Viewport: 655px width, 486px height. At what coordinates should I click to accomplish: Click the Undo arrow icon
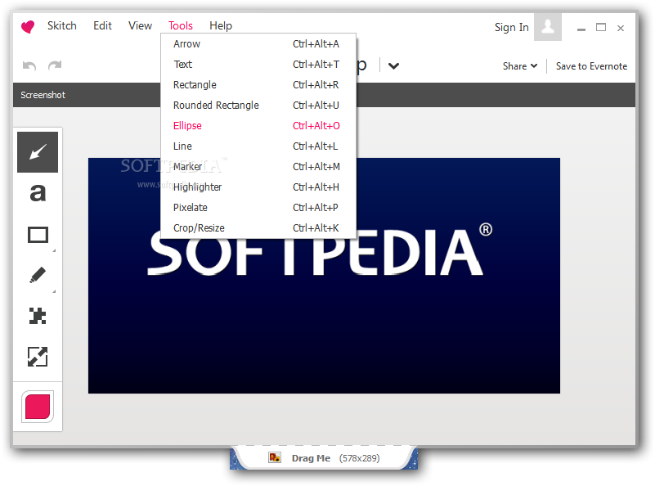29,65
